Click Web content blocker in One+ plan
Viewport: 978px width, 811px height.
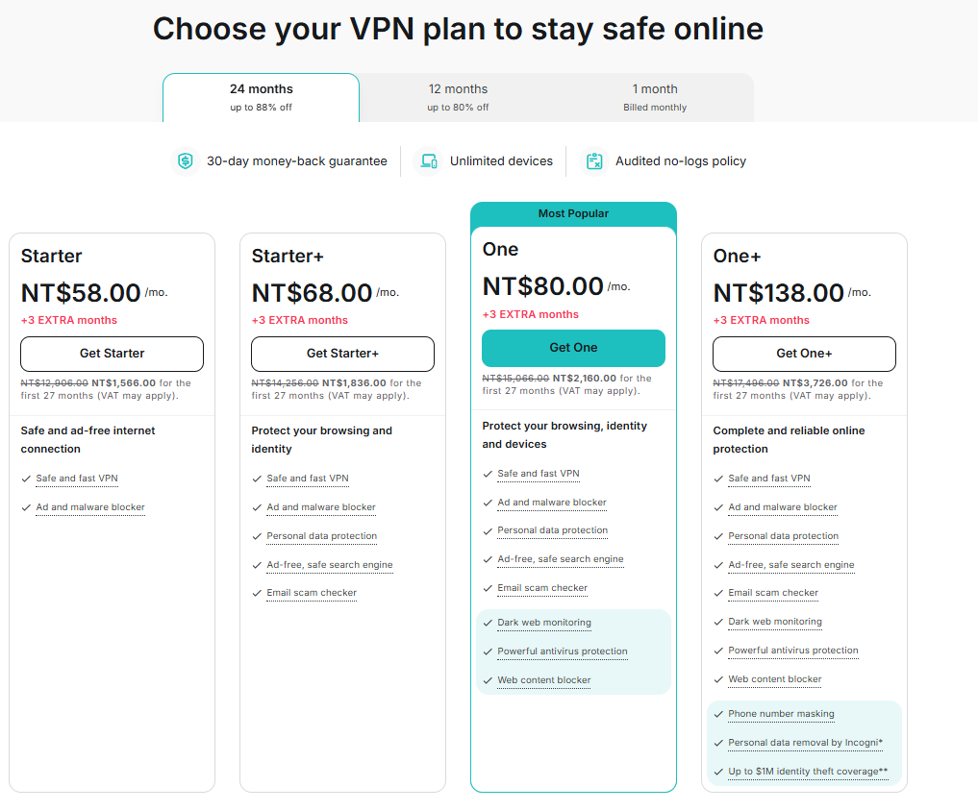[775, 679]
